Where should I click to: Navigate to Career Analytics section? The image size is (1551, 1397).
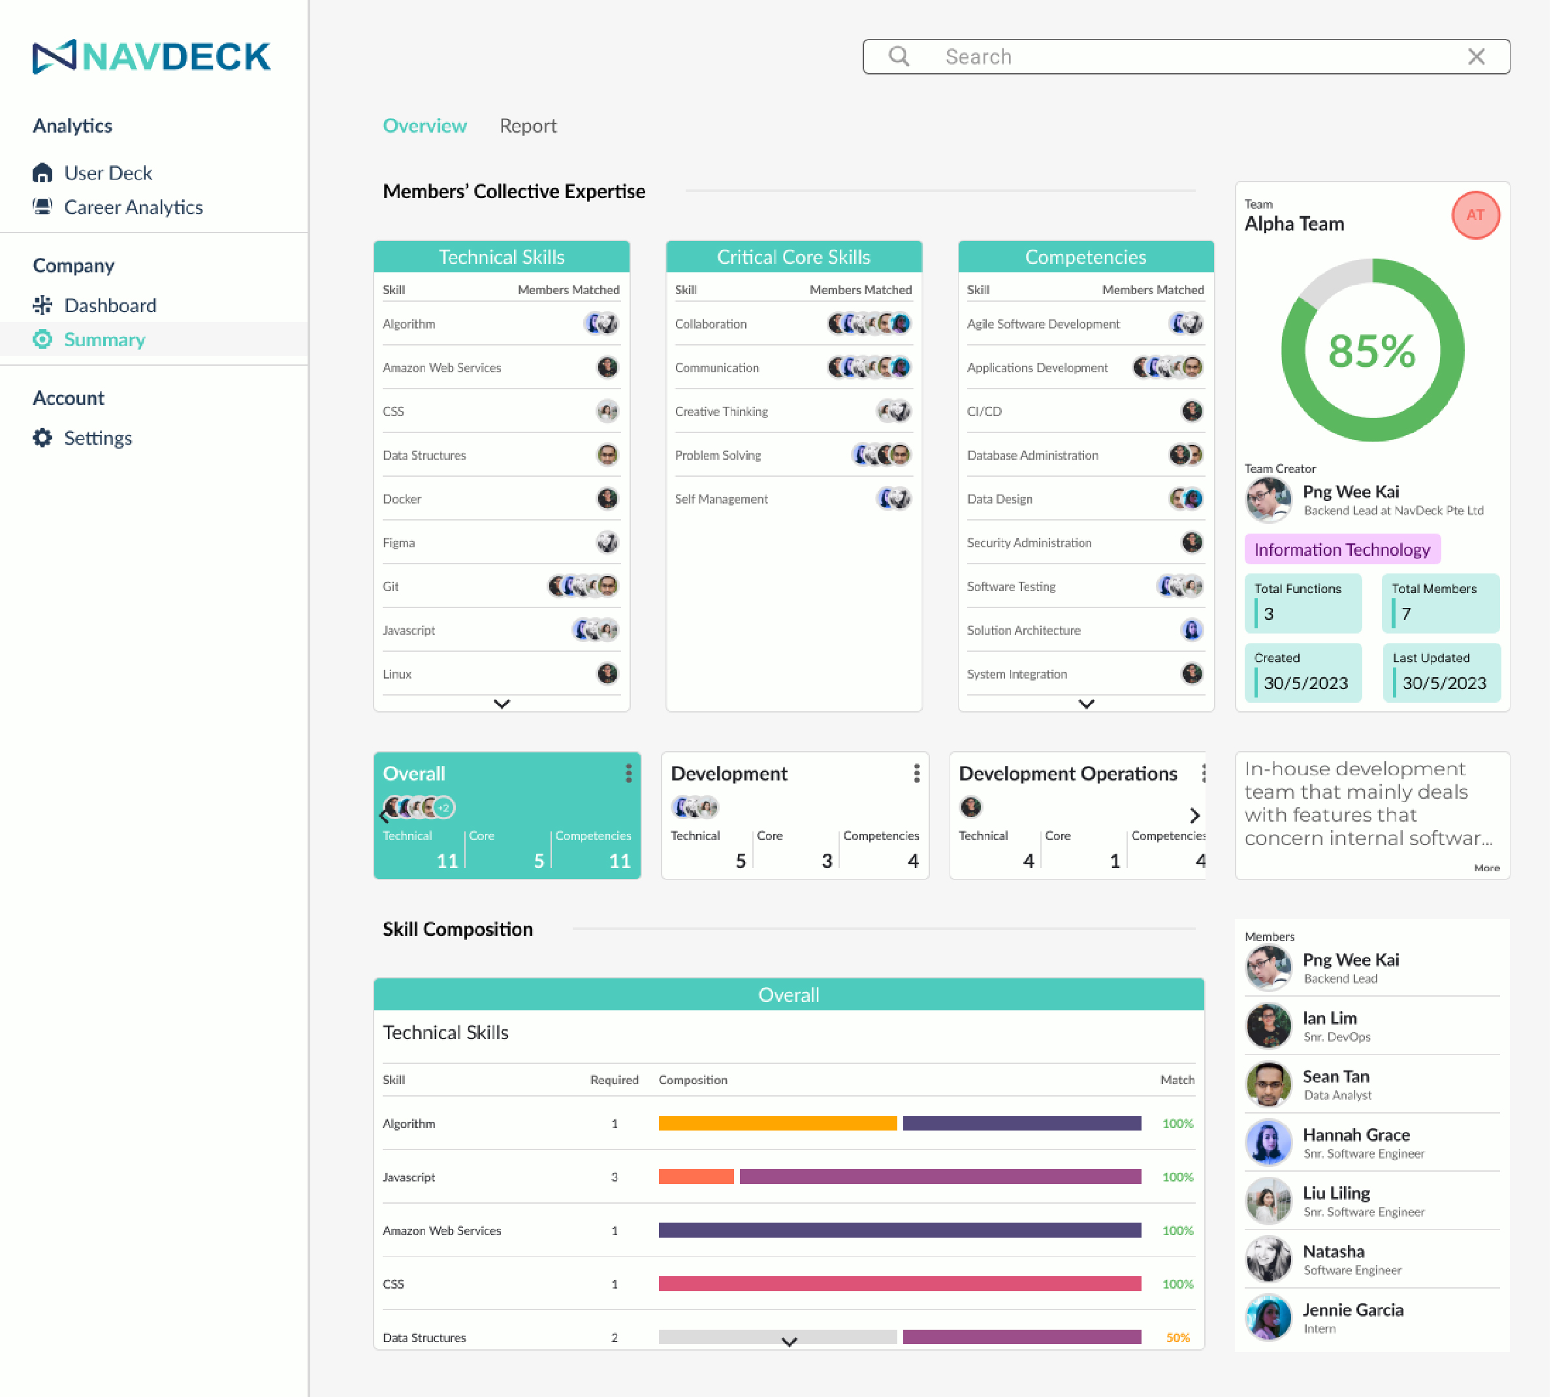tap(133, 206)
